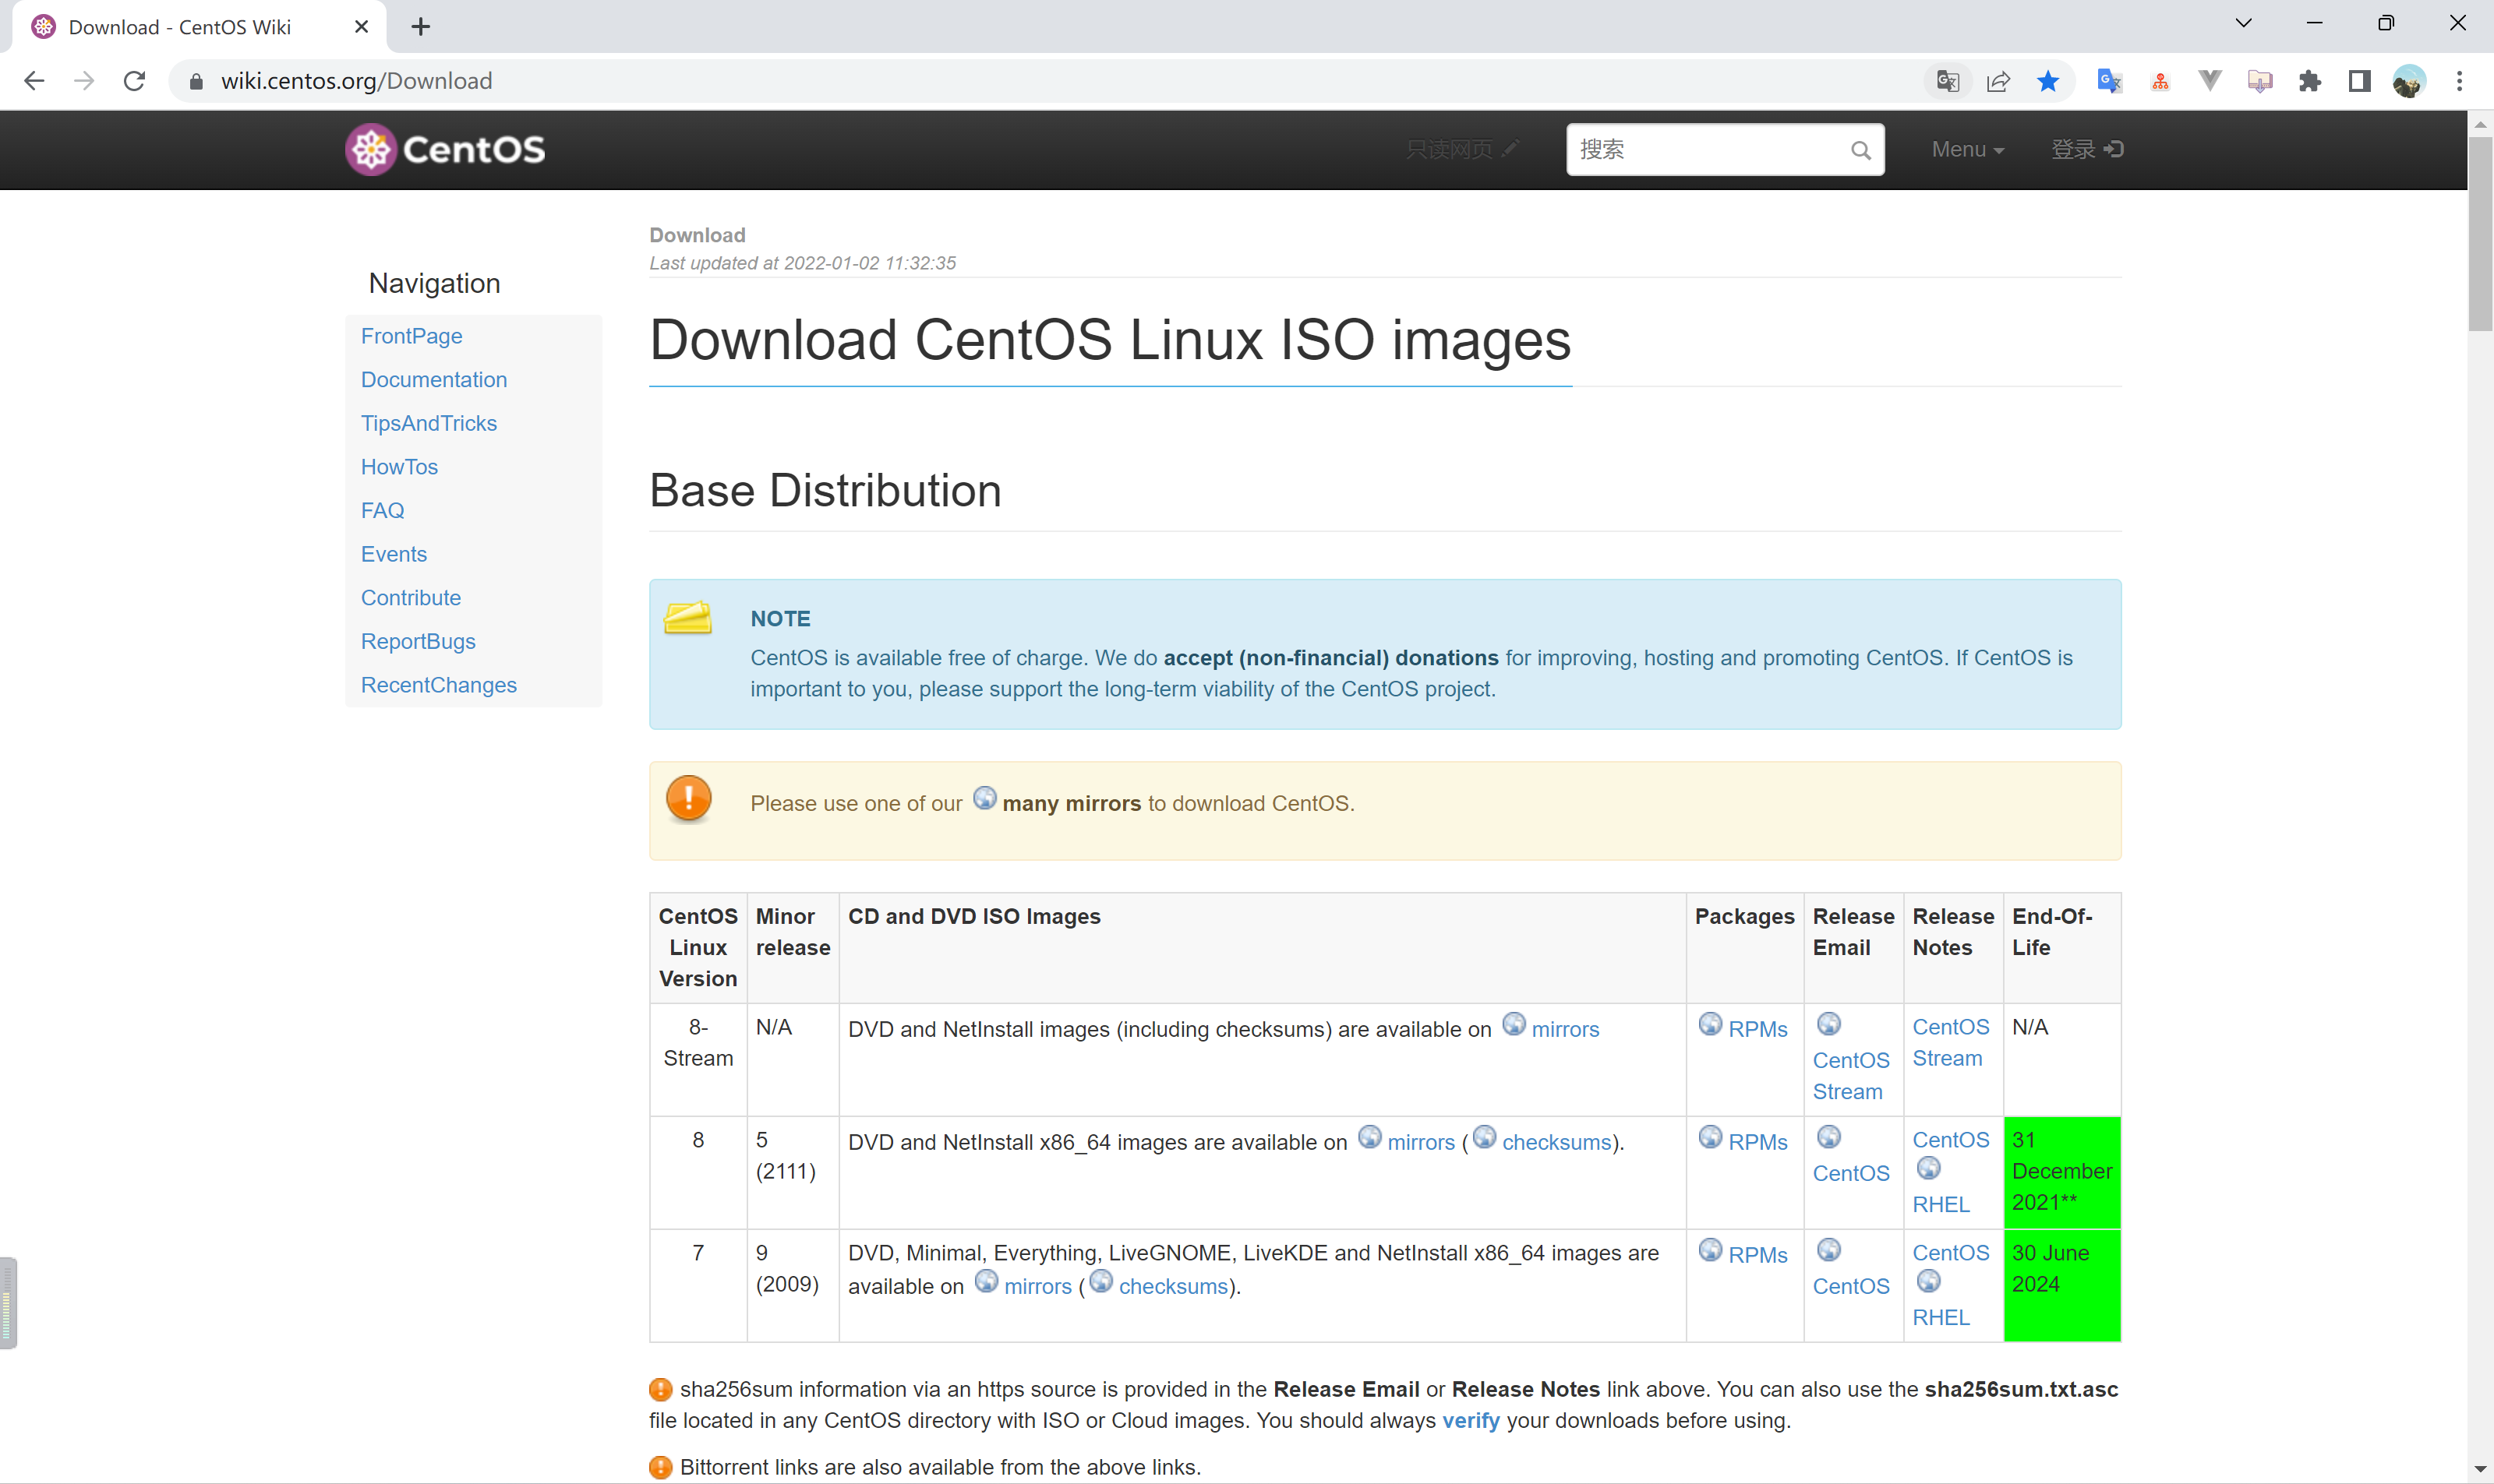Open TipsAndTricks in Navigation
The image size is (2494, 1484).
(429, 423)
